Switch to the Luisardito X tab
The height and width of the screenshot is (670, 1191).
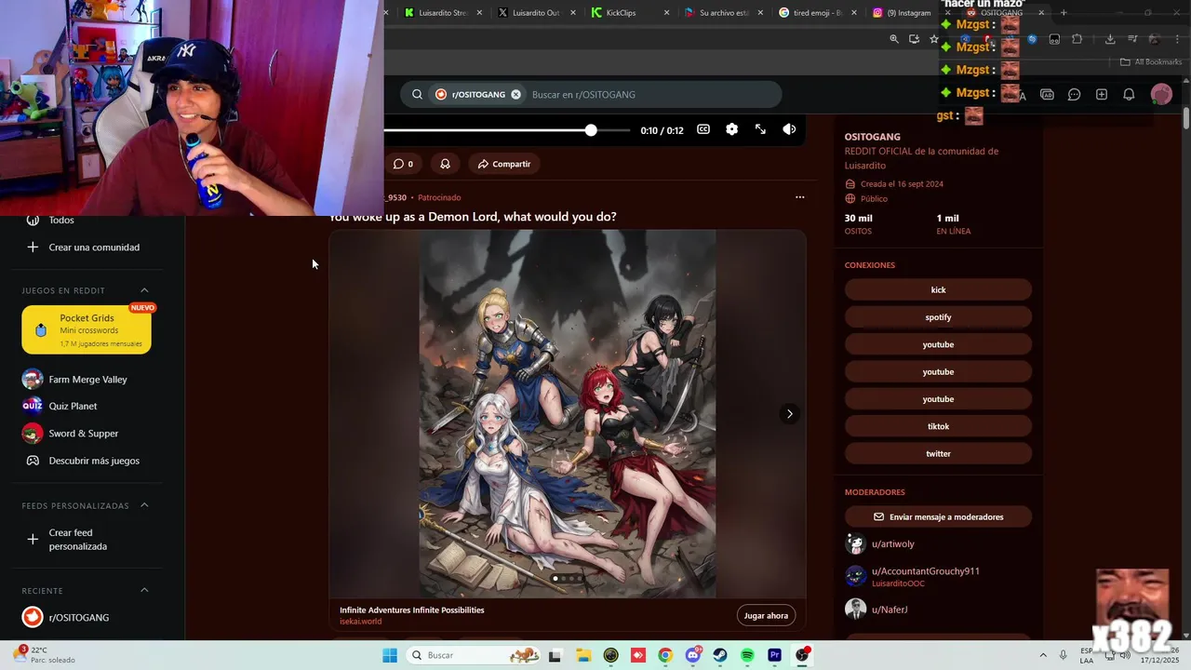(x=536, y=13)
